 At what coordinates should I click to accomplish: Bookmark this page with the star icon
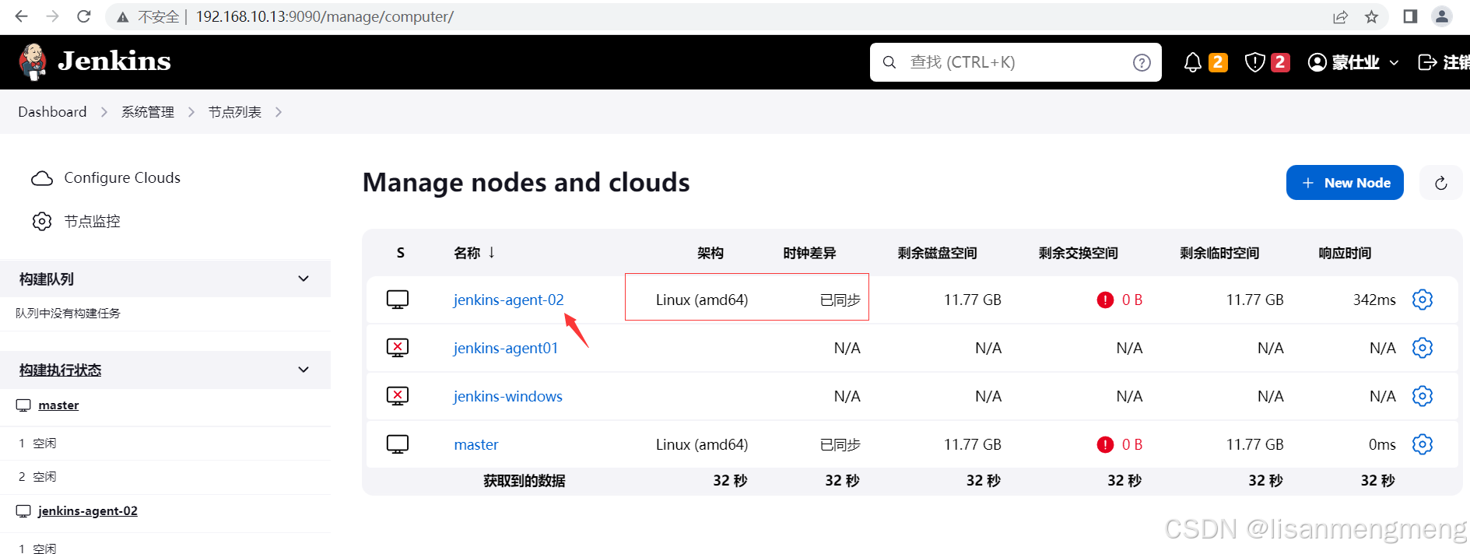tap(1371, 16)
